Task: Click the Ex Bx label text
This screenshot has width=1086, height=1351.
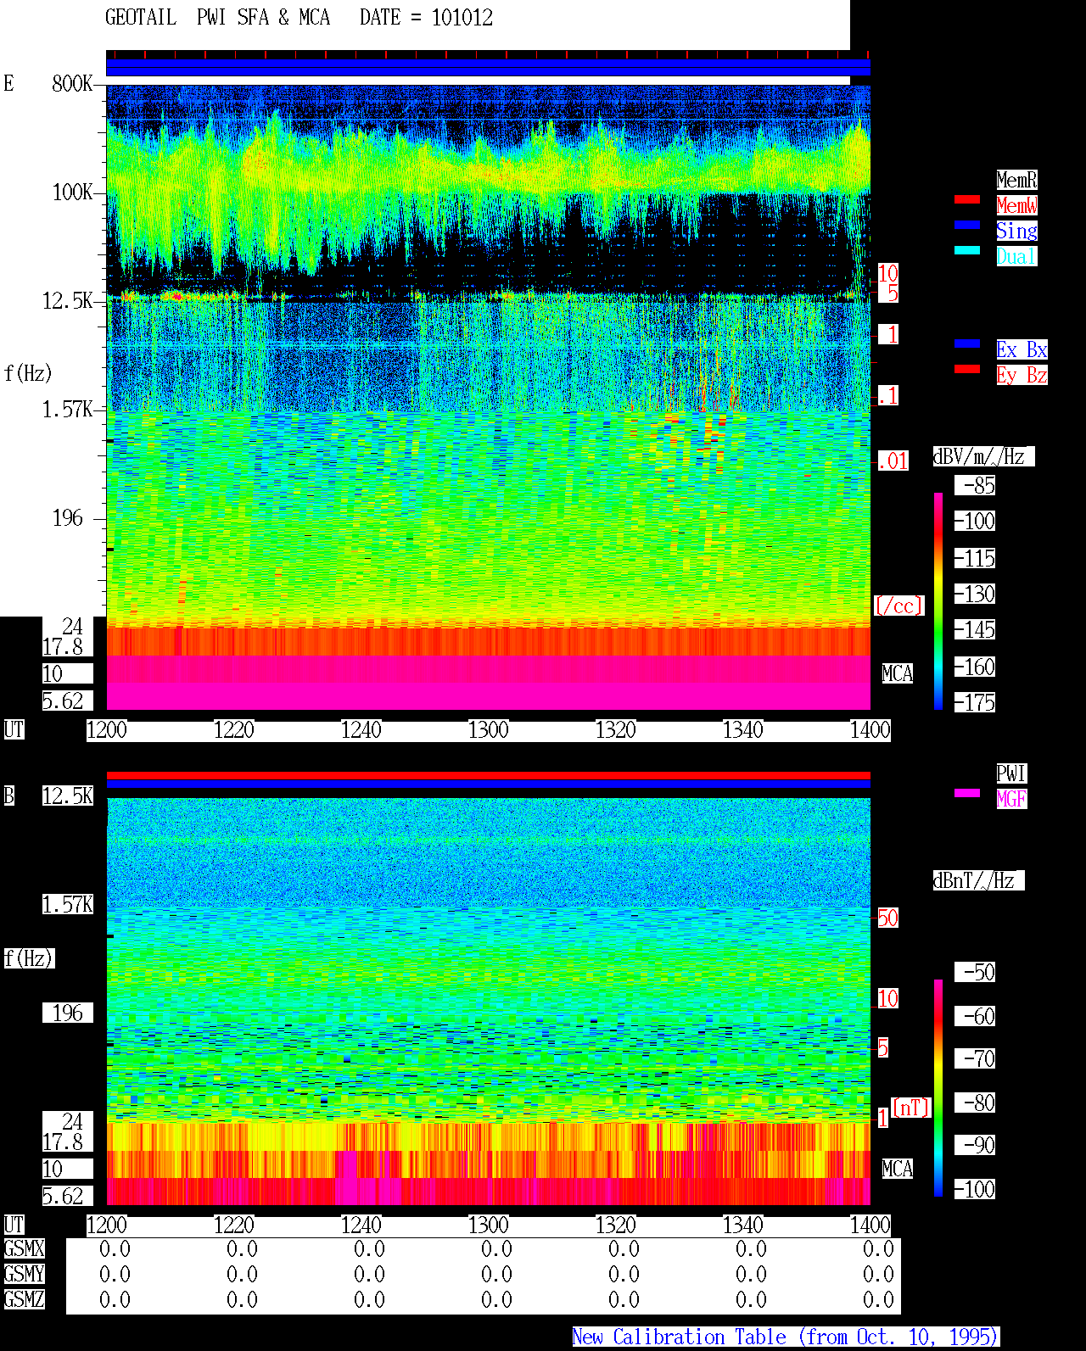Action: 1022,349
